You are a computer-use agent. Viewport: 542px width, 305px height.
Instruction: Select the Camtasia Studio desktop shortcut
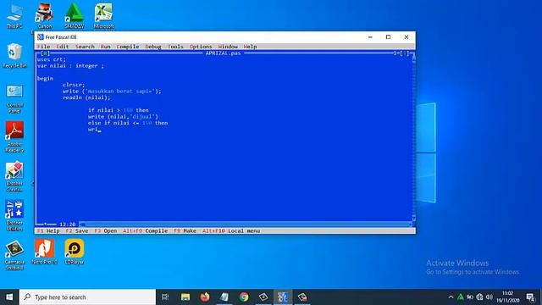14,255
